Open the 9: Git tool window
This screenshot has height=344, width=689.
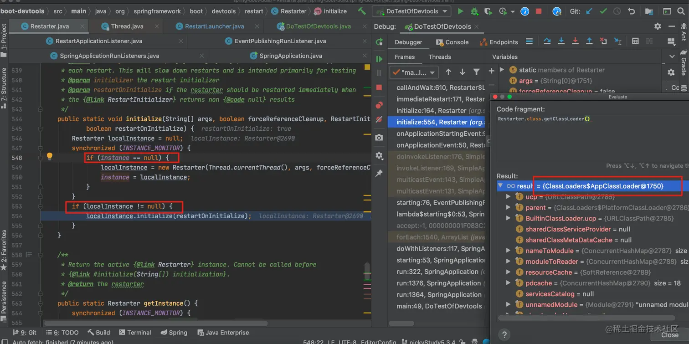25,333
